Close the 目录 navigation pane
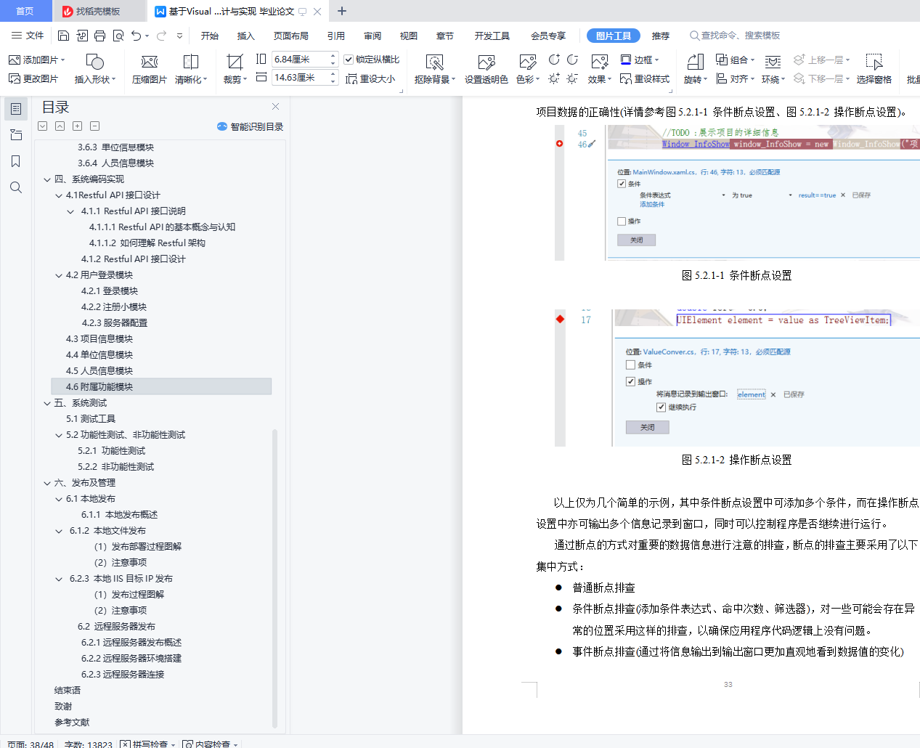The width and height of the screenshot is (920, 748). pyautogui.click(x=275, y=107)
